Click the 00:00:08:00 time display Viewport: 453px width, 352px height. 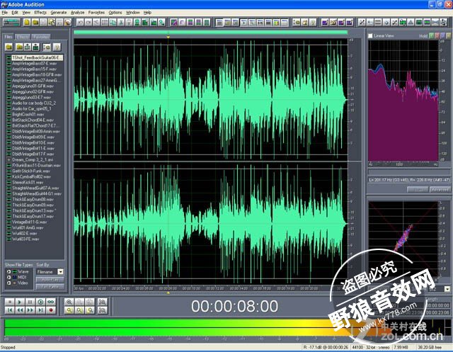[234, 307]
